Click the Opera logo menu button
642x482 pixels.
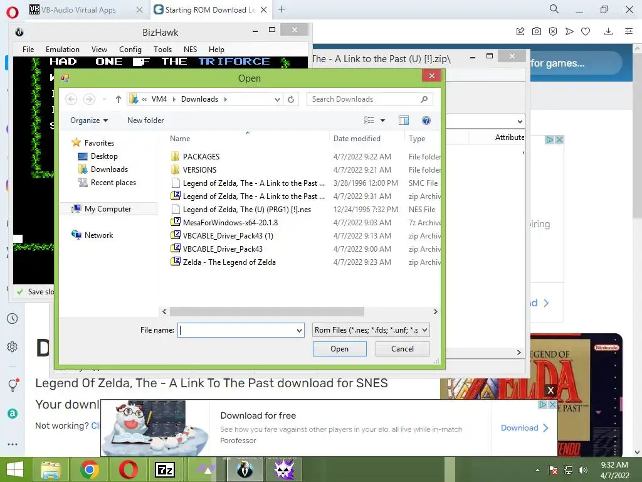pos(13,13)
